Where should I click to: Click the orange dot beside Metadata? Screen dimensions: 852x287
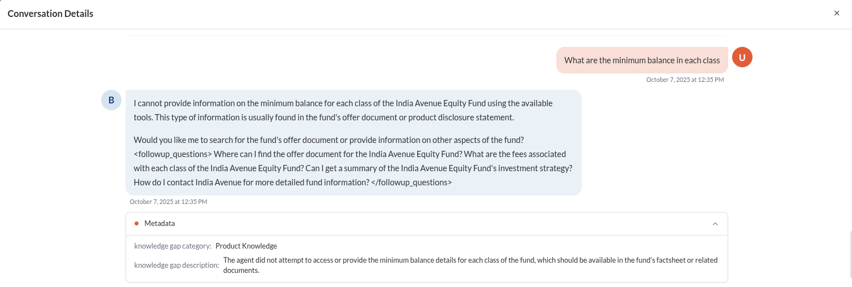click(x=136, y=224)
